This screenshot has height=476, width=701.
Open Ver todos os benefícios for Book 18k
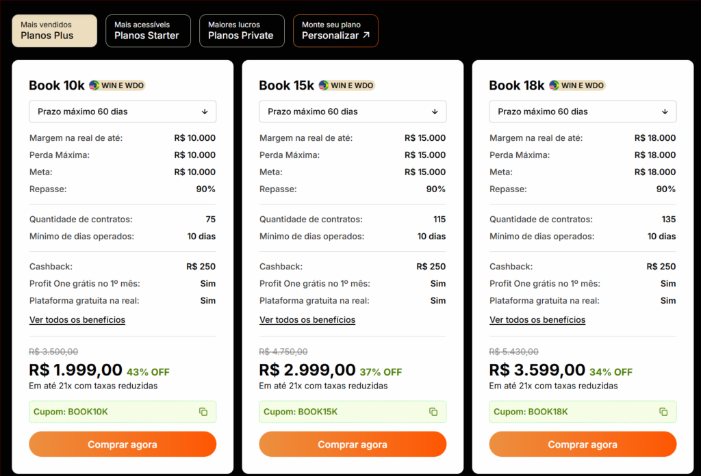click(x=537, y=320)
